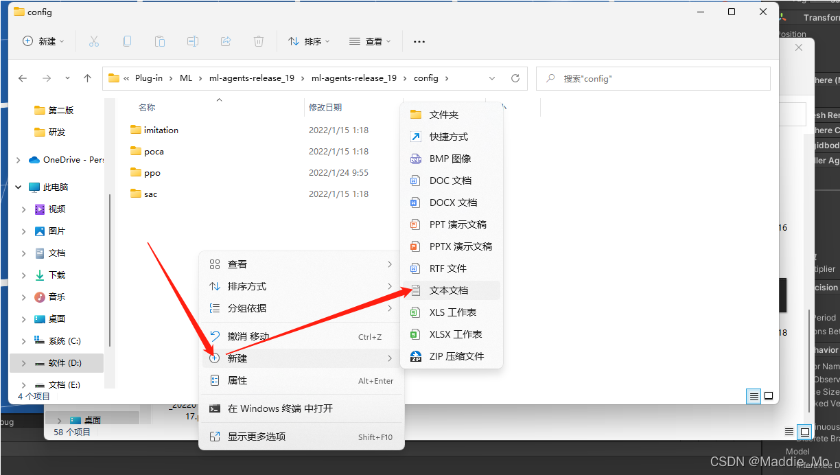Select the 研发 folder in sidebar
Screen dimensions: 840x475
point(51,132)
